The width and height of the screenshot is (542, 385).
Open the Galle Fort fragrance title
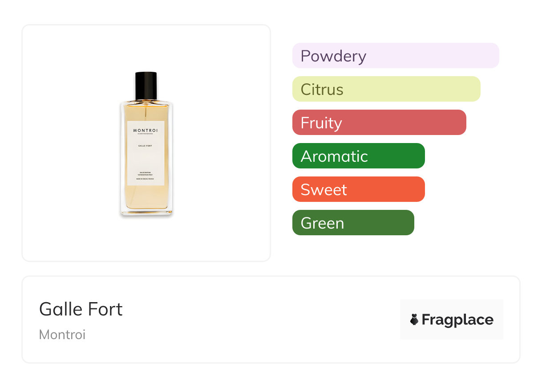[x=81, y=309]
